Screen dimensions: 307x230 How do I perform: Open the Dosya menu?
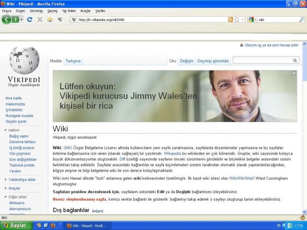(x=7, y=11)
